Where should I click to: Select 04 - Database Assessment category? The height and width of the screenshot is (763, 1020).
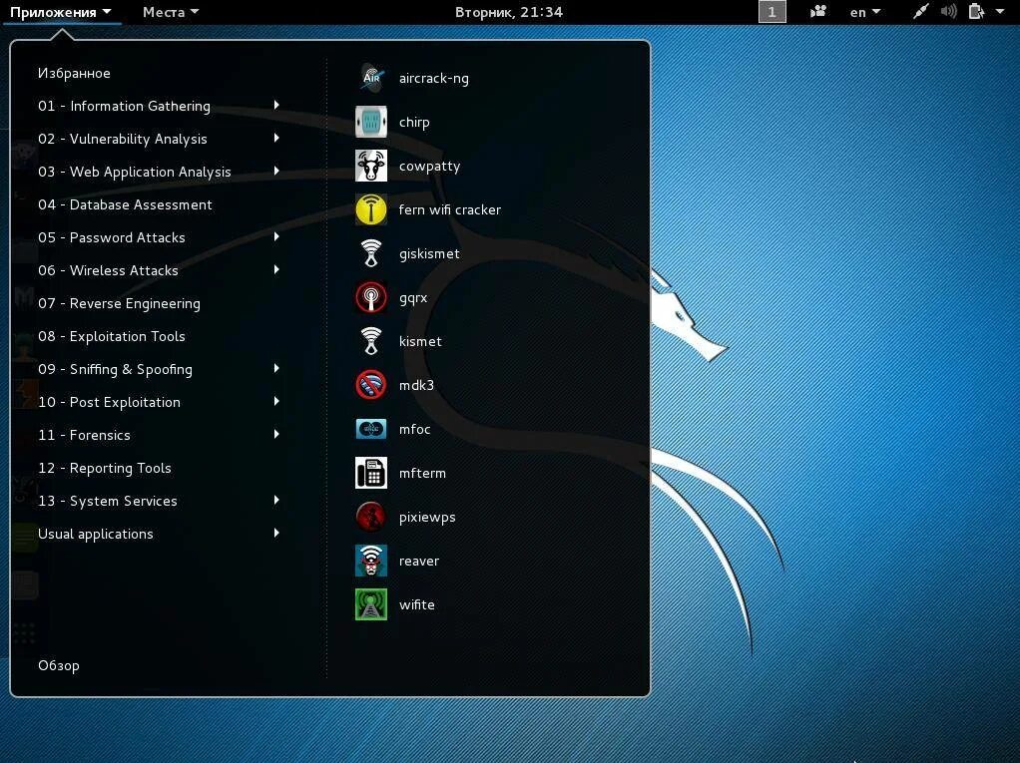(x=125, y=204)
